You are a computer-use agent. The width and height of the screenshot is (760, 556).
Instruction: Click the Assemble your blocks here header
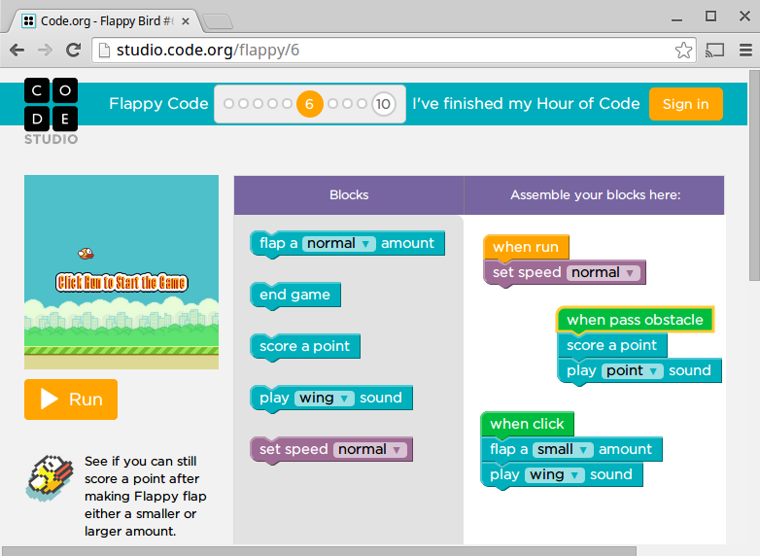(595, 194)
